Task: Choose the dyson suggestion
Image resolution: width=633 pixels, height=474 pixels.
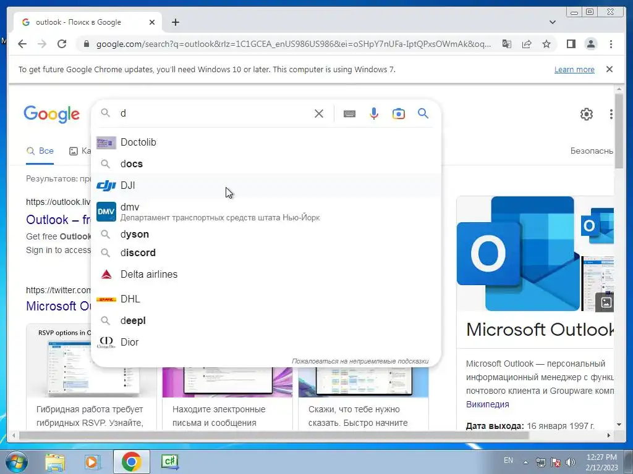Action: pos(266,234)
